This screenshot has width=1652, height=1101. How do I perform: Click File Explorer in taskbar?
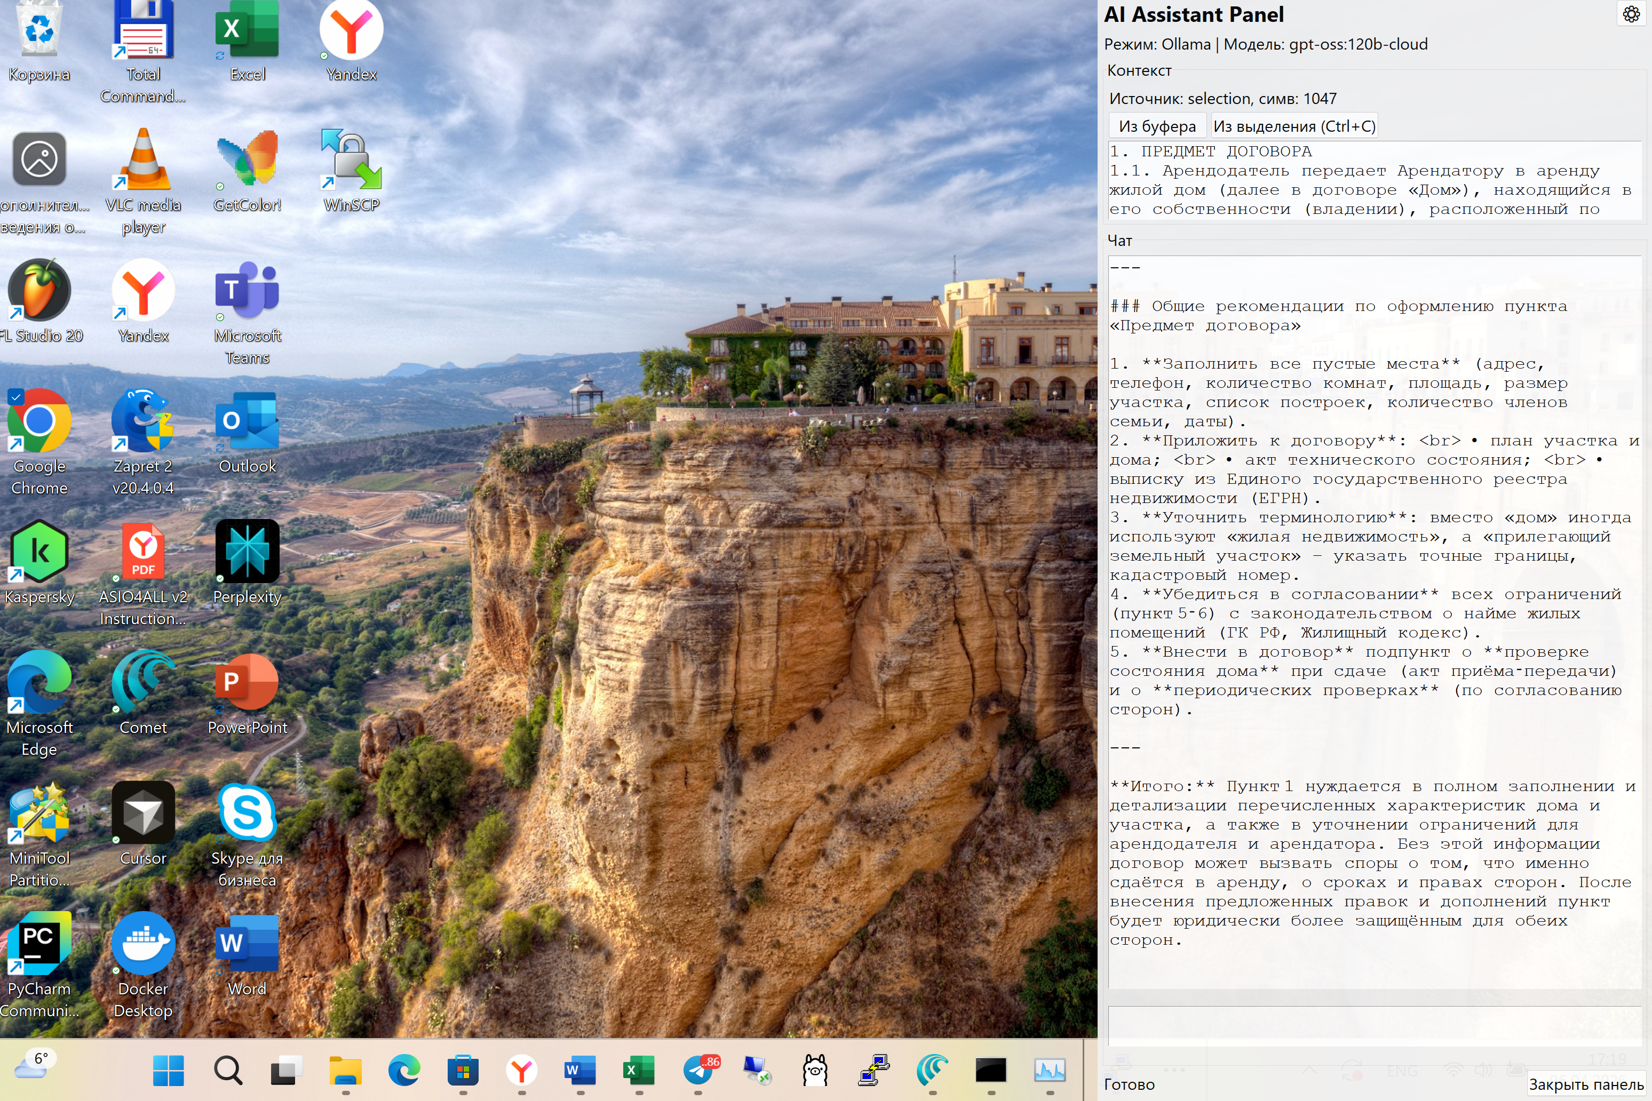click(346, 1070)
